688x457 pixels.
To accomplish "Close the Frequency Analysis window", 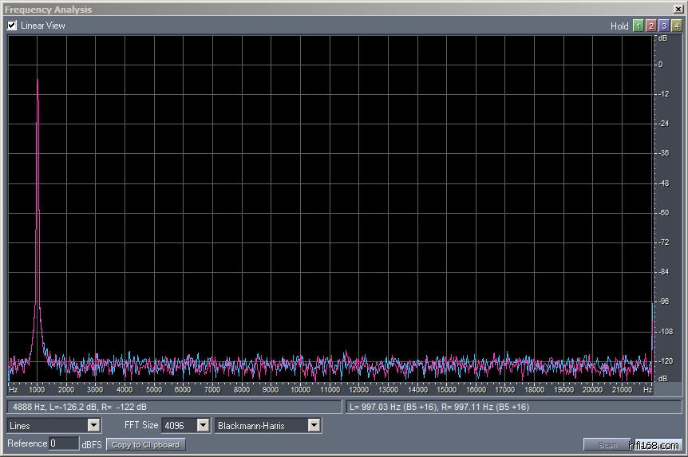I will coord(676,10).
